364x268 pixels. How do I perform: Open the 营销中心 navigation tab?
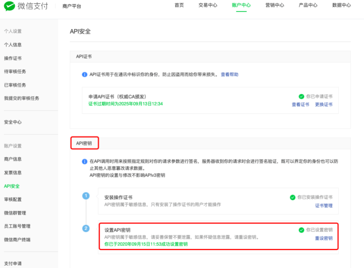point(275,5)
